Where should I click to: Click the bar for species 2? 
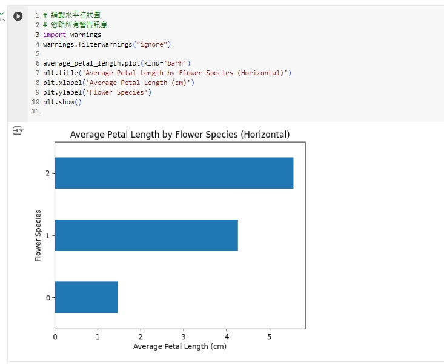[174, 173]
